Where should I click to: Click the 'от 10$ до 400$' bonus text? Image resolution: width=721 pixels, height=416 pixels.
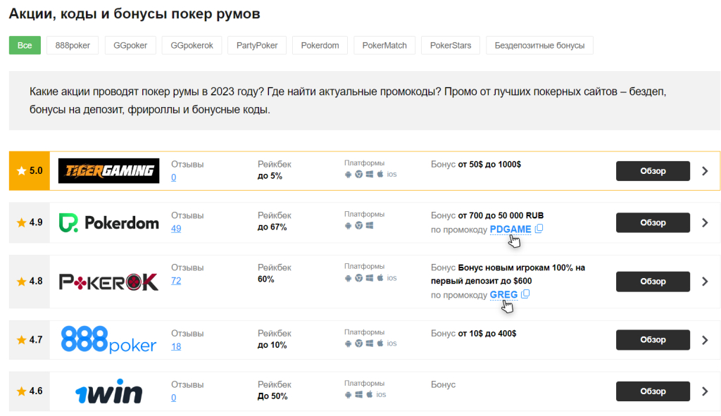[487, 333]
